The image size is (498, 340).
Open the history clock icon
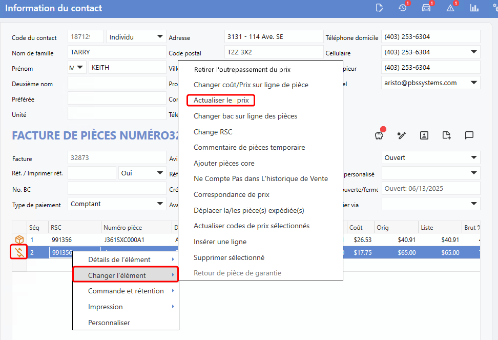[402, 8]
